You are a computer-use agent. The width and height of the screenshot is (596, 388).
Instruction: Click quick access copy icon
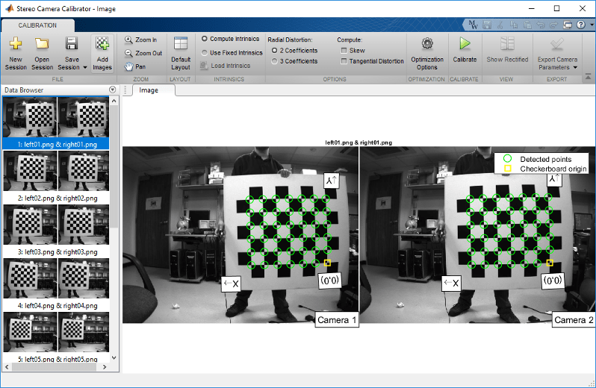click(x=514, y=25)
